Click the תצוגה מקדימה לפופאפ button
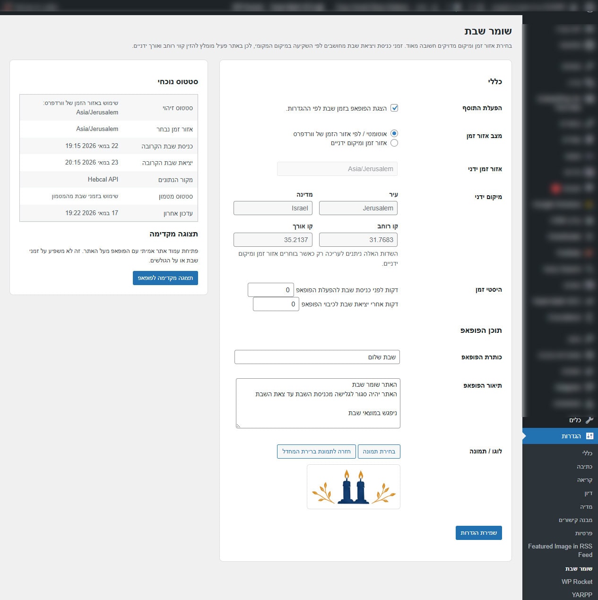 165,278
